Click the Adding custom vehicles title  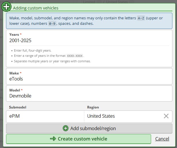[36, 8]
